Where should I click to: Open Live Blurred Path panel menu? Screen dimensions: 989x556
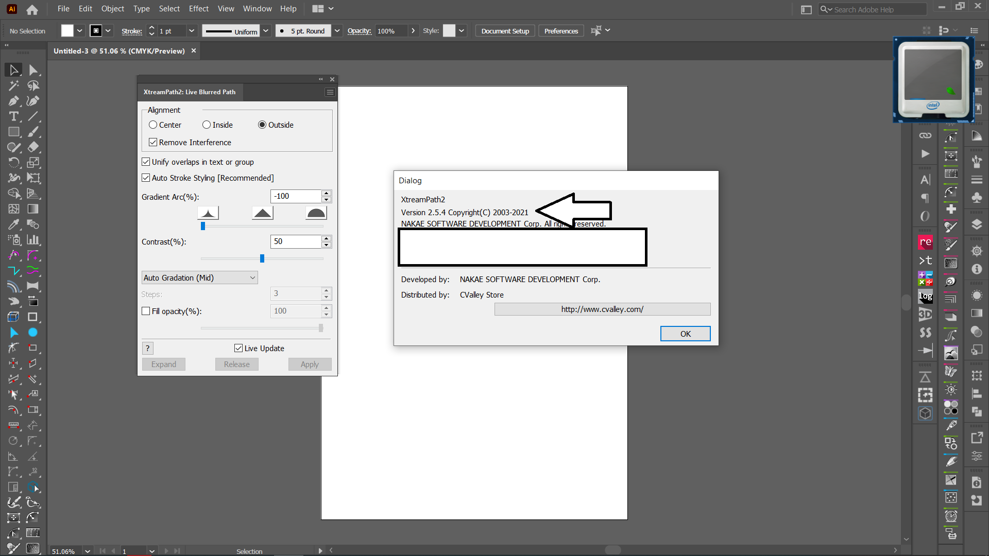[330, 92]
